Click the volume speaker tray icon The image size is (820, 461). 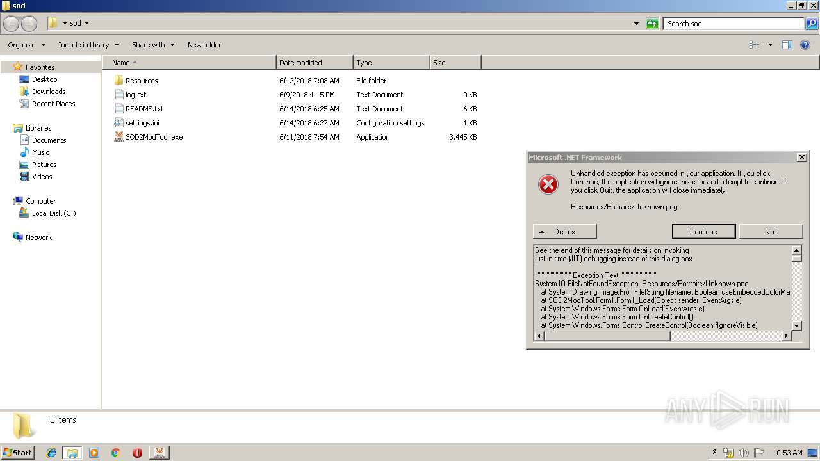pos(744,453)
